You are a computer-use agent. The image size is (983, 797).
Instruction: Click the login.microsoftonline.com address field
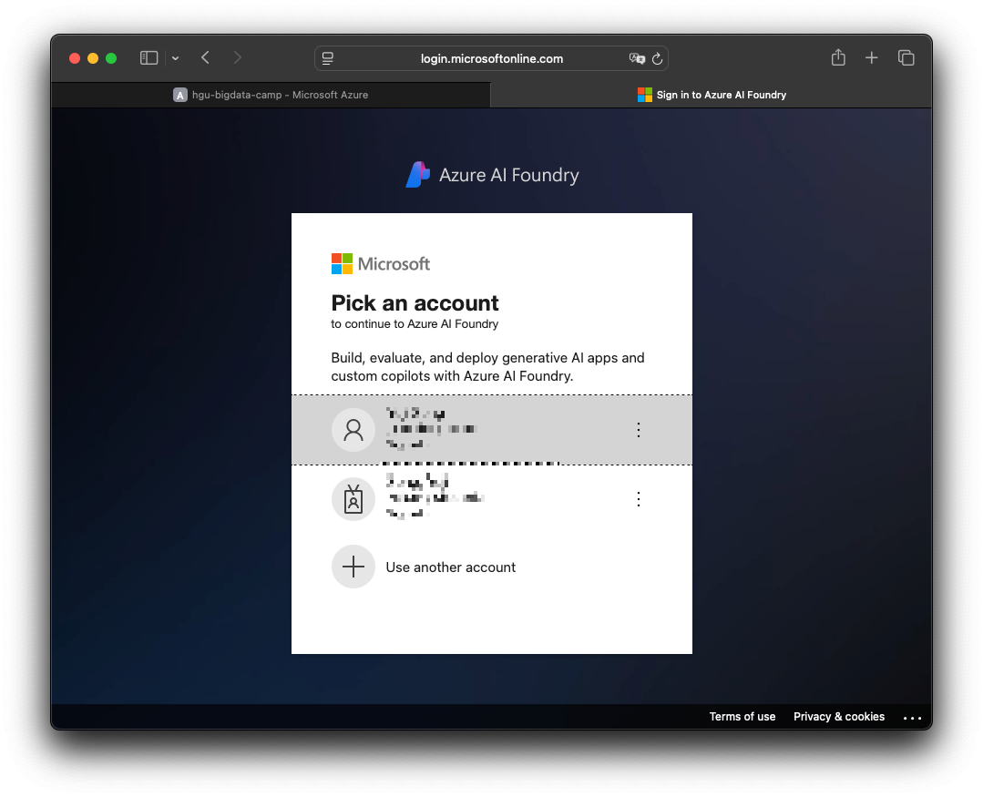492,58
